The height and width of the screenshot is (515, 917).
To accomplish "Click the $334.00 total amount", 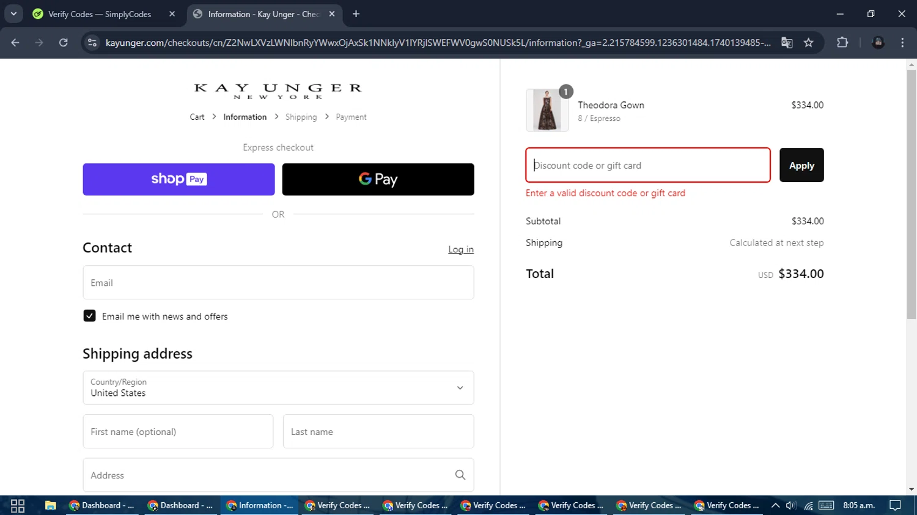I will 801,274.
